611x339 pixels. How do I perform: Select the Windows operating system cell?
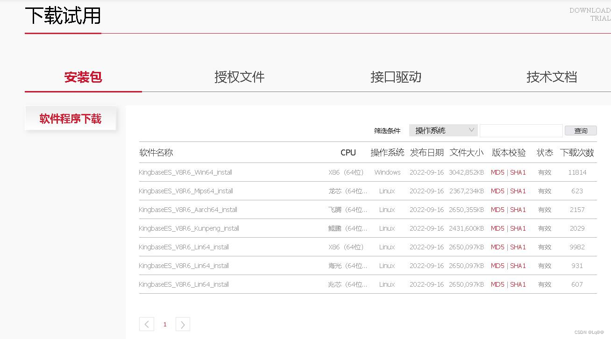387,172
